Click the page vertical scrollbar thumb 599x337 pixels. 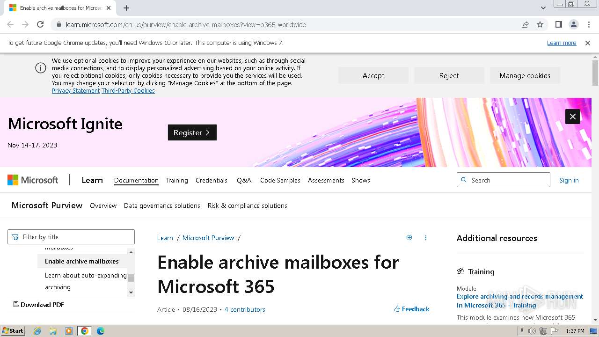(x=595, y=73)
